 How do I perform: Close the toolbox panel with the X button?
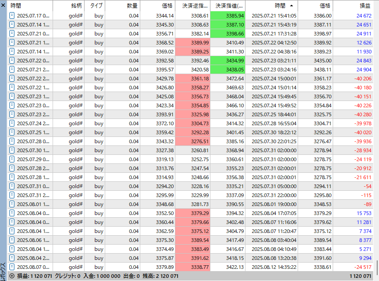[3, 5]
